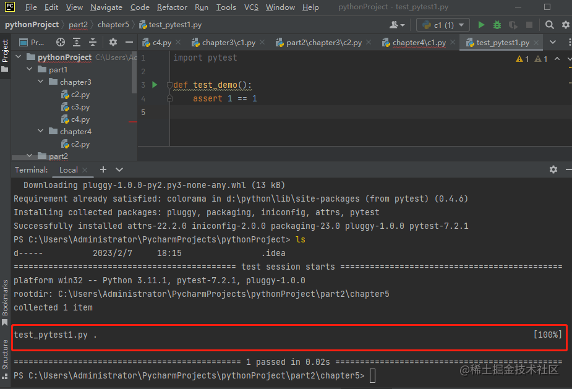
Task: Collapse all in project panel toolbar
Action: pos(93,42)
